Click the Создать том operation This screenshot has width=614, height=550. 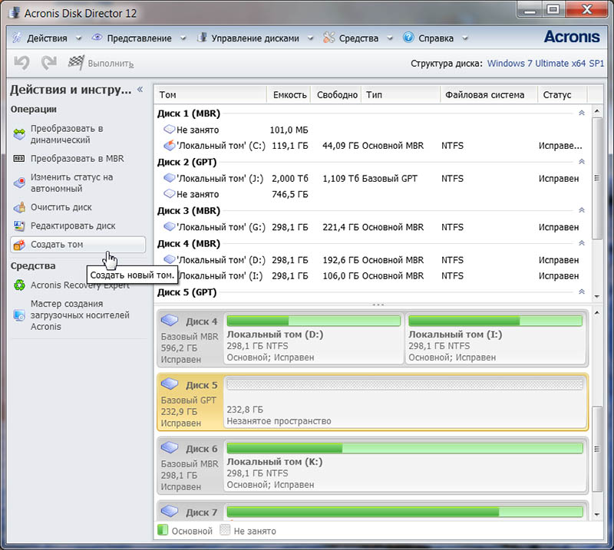pyautogui.click(x=78, y=245)
